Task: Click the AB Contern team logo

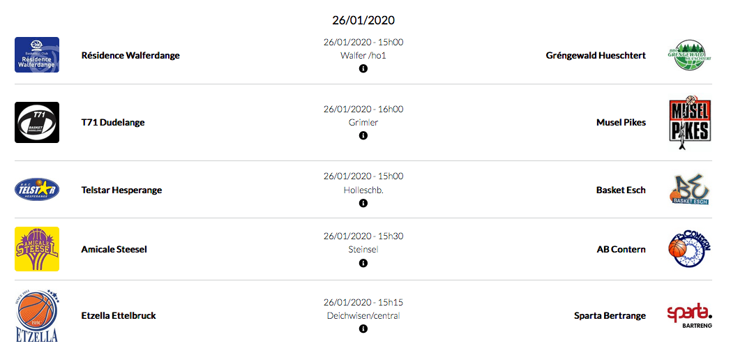Action: click(x=689, y=249)
